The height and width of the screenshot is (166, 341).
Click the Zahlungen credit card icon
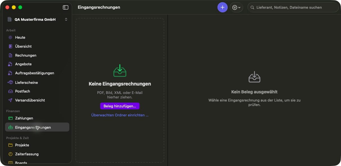click(10, 118)
